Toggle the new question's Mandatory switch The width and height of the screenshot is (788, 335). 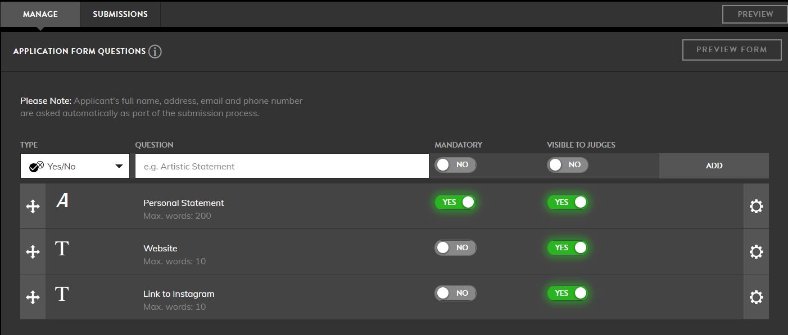pos(455,164)
